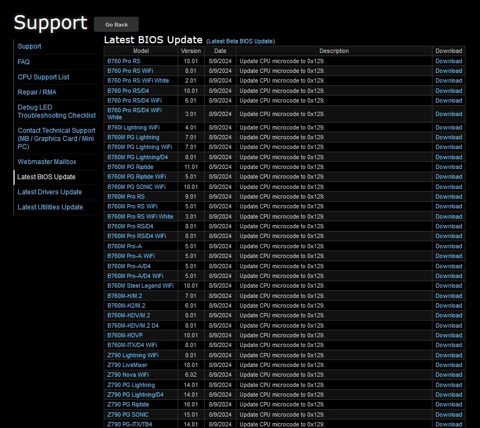The image size is (480, 428).
Task: Click the Go Back button
Action: point(116,24)
